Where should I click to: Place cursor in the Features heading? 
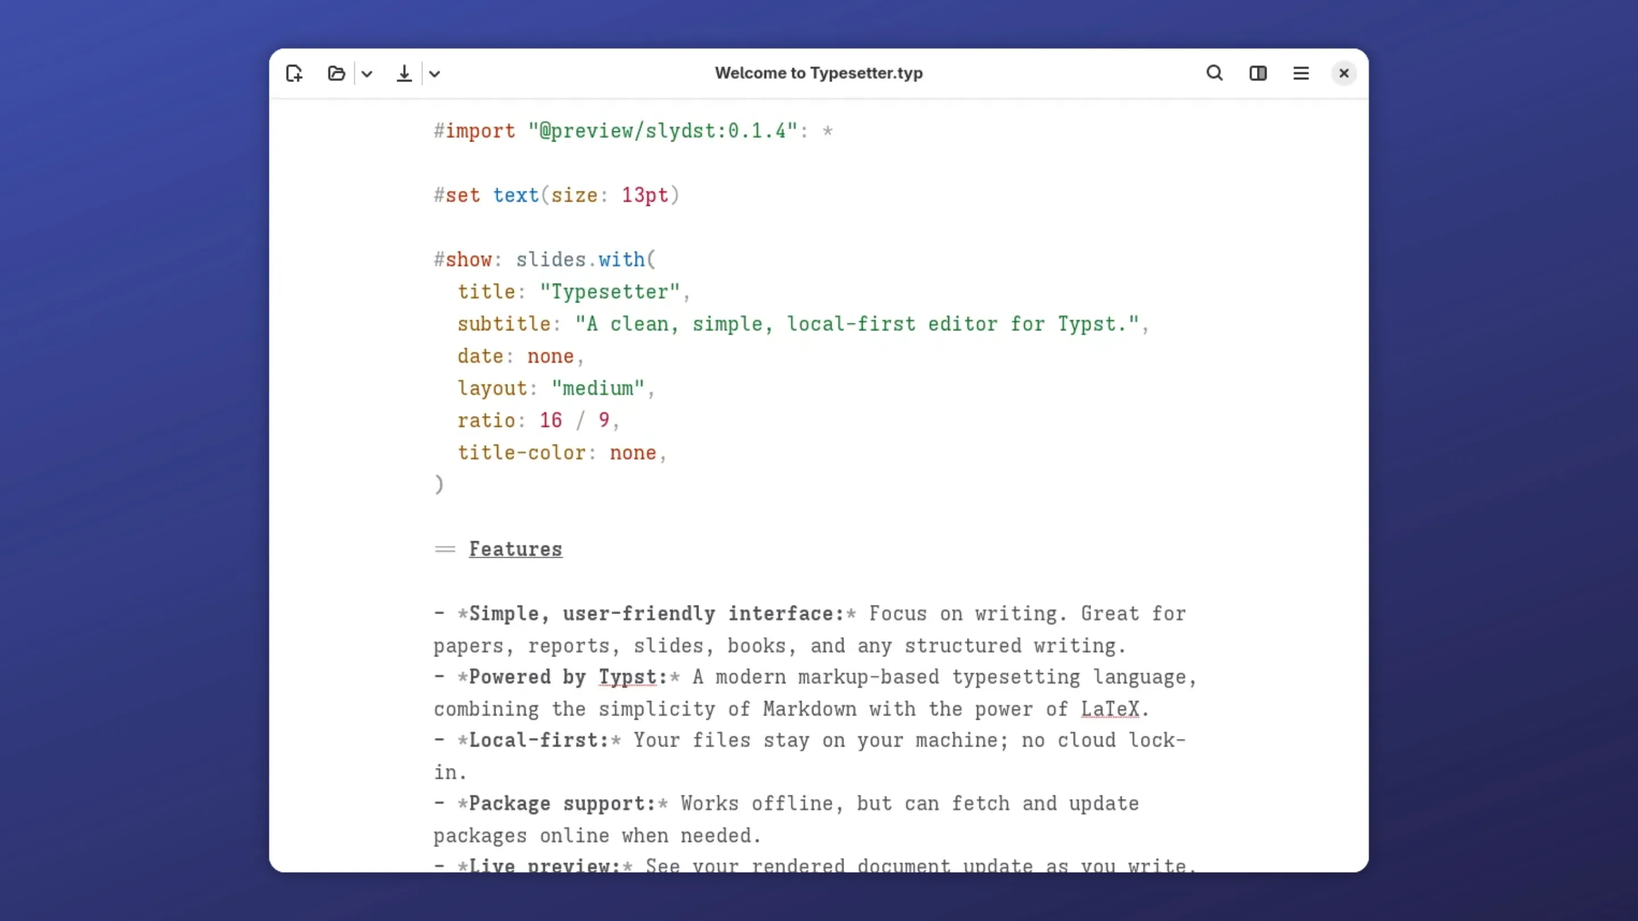tap(515, 549)
